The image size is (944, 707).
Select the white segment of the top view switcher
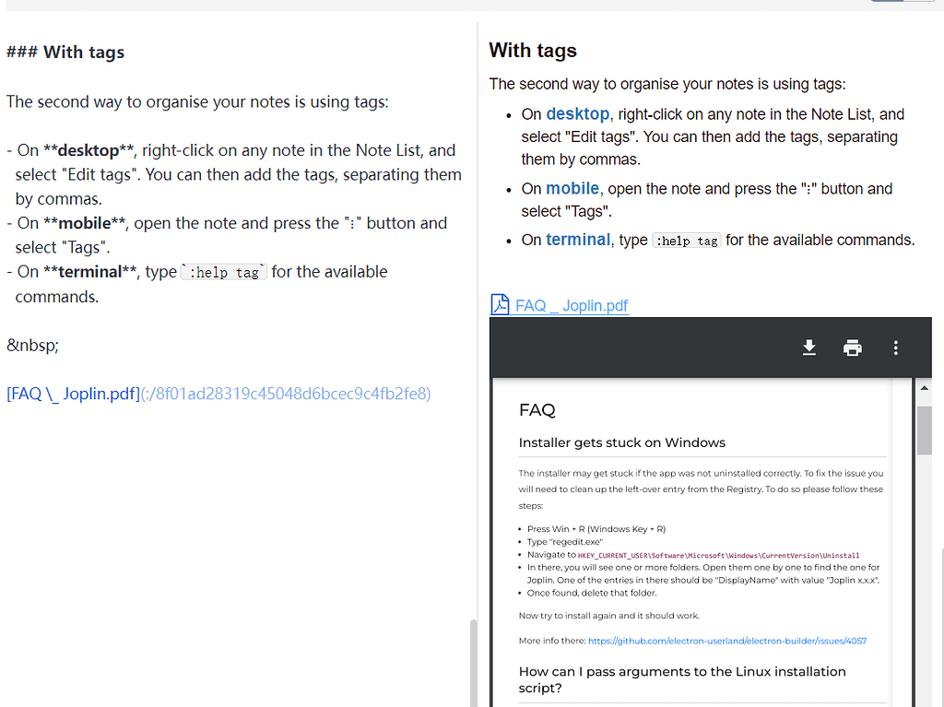[x=917, y=3]
